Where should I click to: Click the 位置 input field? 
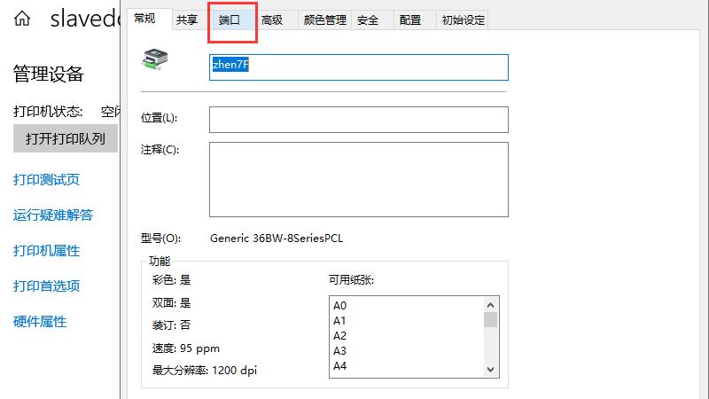(358, 119)
